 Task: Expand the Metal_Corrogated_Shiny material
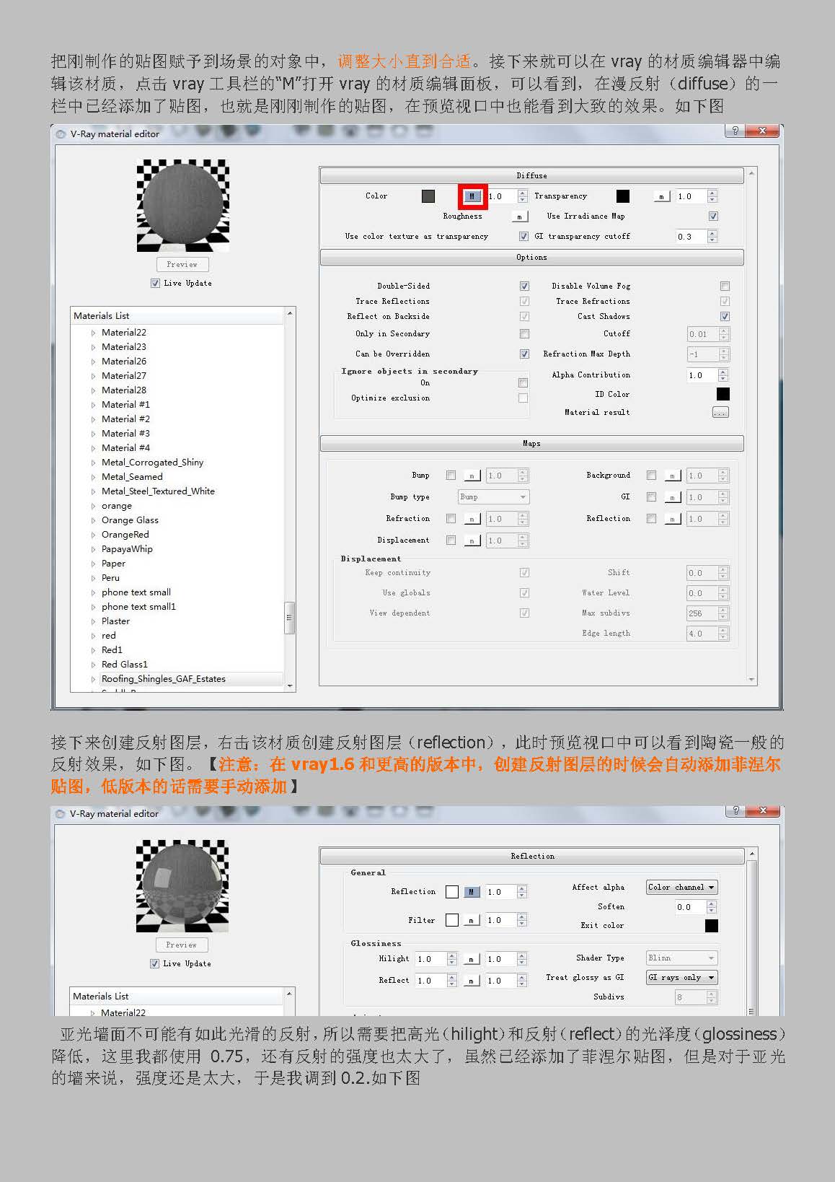(93, 463)
